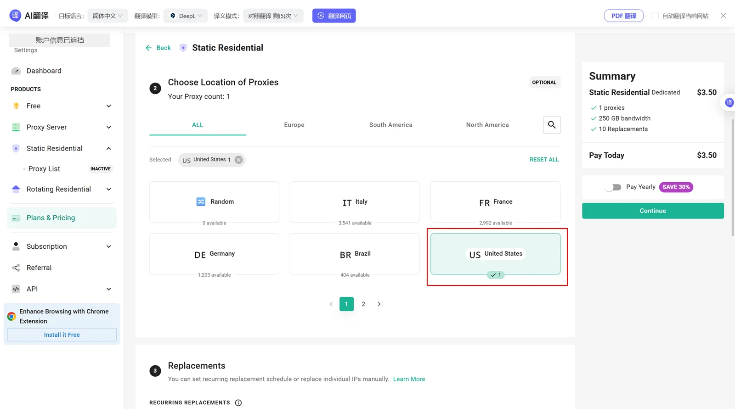The height and width of the screenshot is (413, 735).
Task: Close the AI translate toolbar
Action: coord(724,16)
